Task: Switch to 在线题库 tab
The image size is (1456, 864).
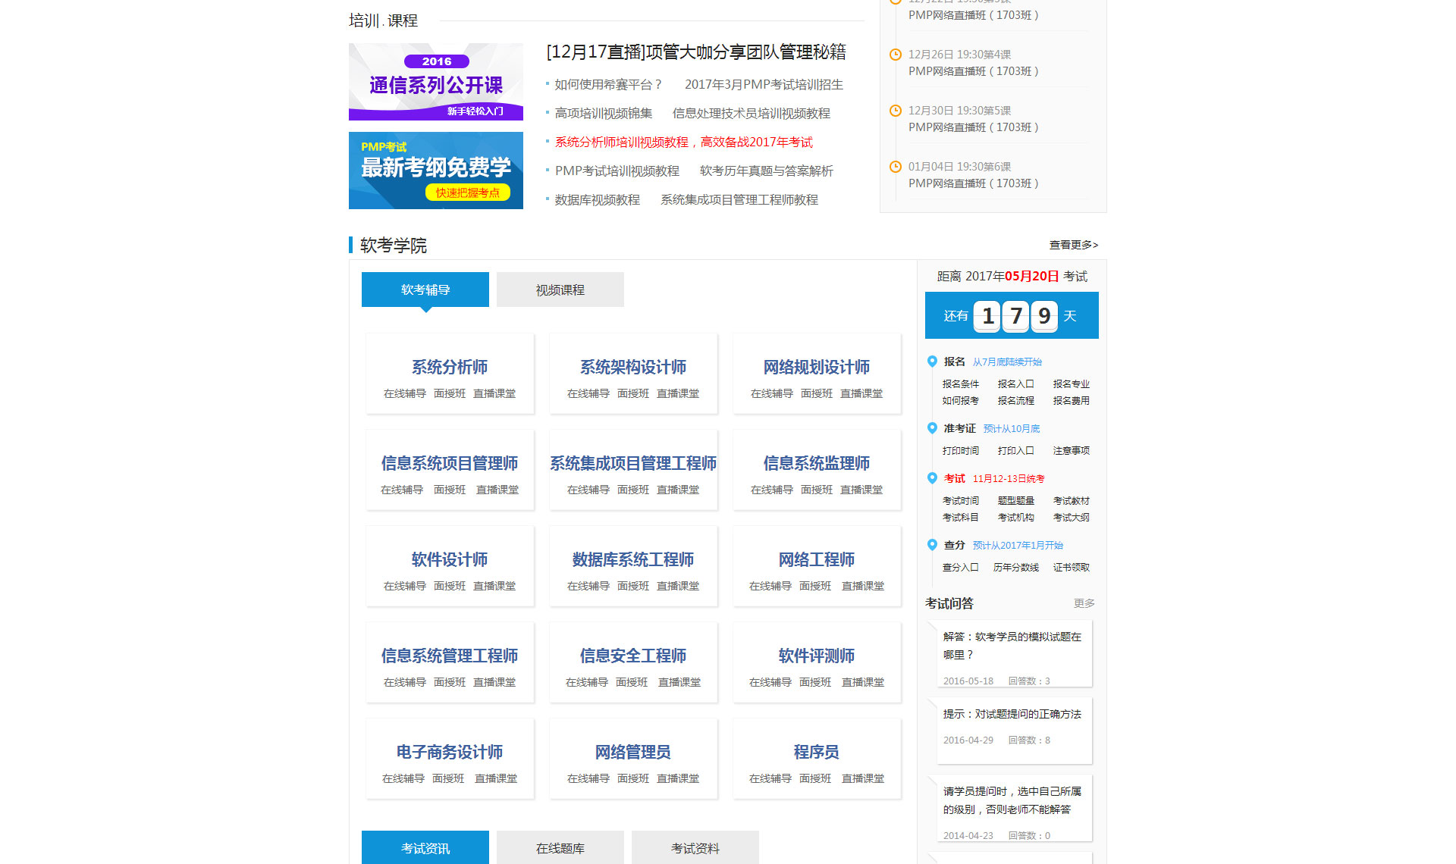Action: coord(560,848)
